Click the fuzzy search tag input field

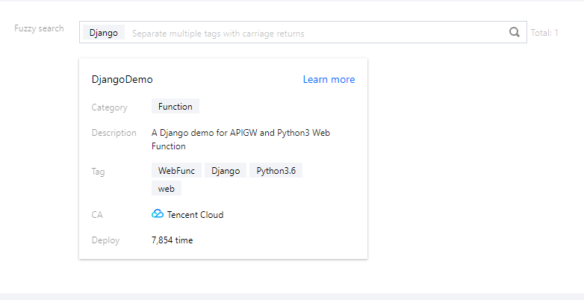coord(302,32)
